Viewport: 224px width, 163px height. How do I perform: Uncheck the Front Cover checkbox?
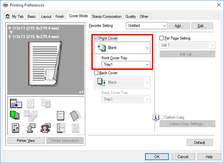click(96, 38)
